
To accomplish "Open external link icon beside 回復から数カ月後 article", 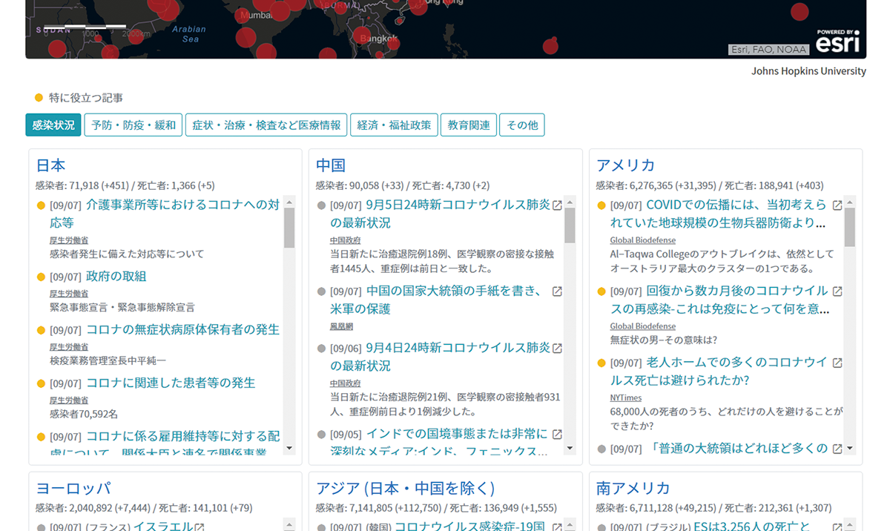I will tap(837, 291).
